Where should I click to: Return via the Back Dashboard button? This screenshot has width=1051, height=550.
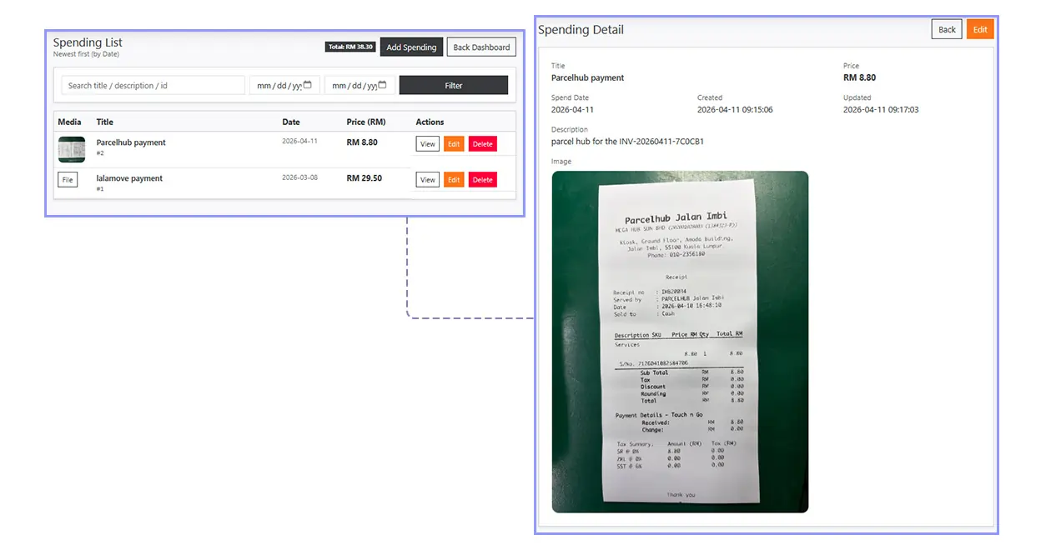click(x=481, y=47)
